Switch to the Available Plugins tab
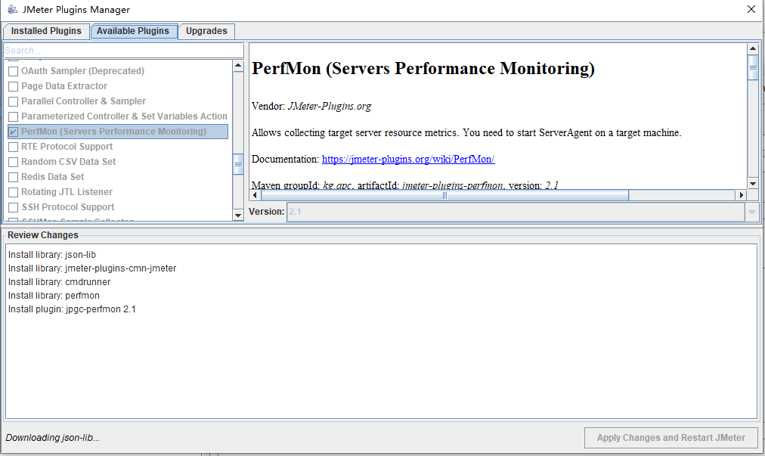The height and width of the screenshot is (456, 765). (x=133, y=31)
